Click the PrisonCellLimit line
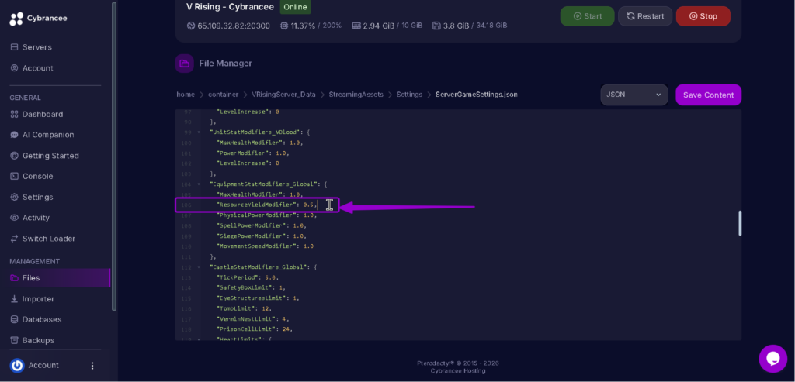Image resolution: width=795 pixels, height=382 pixels. pyautogui.click(x=255, y=329)
